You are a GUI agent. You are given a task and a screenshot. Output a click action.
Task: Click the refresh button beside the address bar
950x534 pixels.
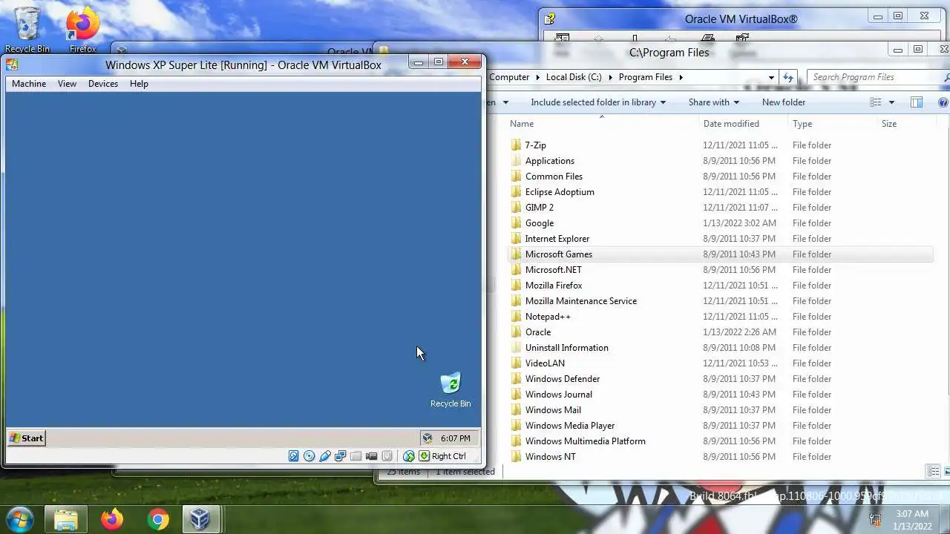click(788, 77)
